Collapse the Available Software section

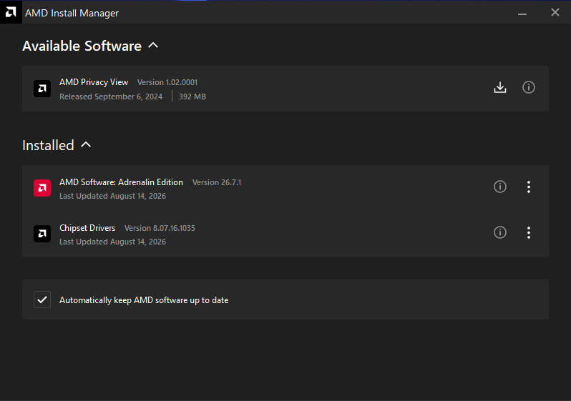click(x=153, y=46)
